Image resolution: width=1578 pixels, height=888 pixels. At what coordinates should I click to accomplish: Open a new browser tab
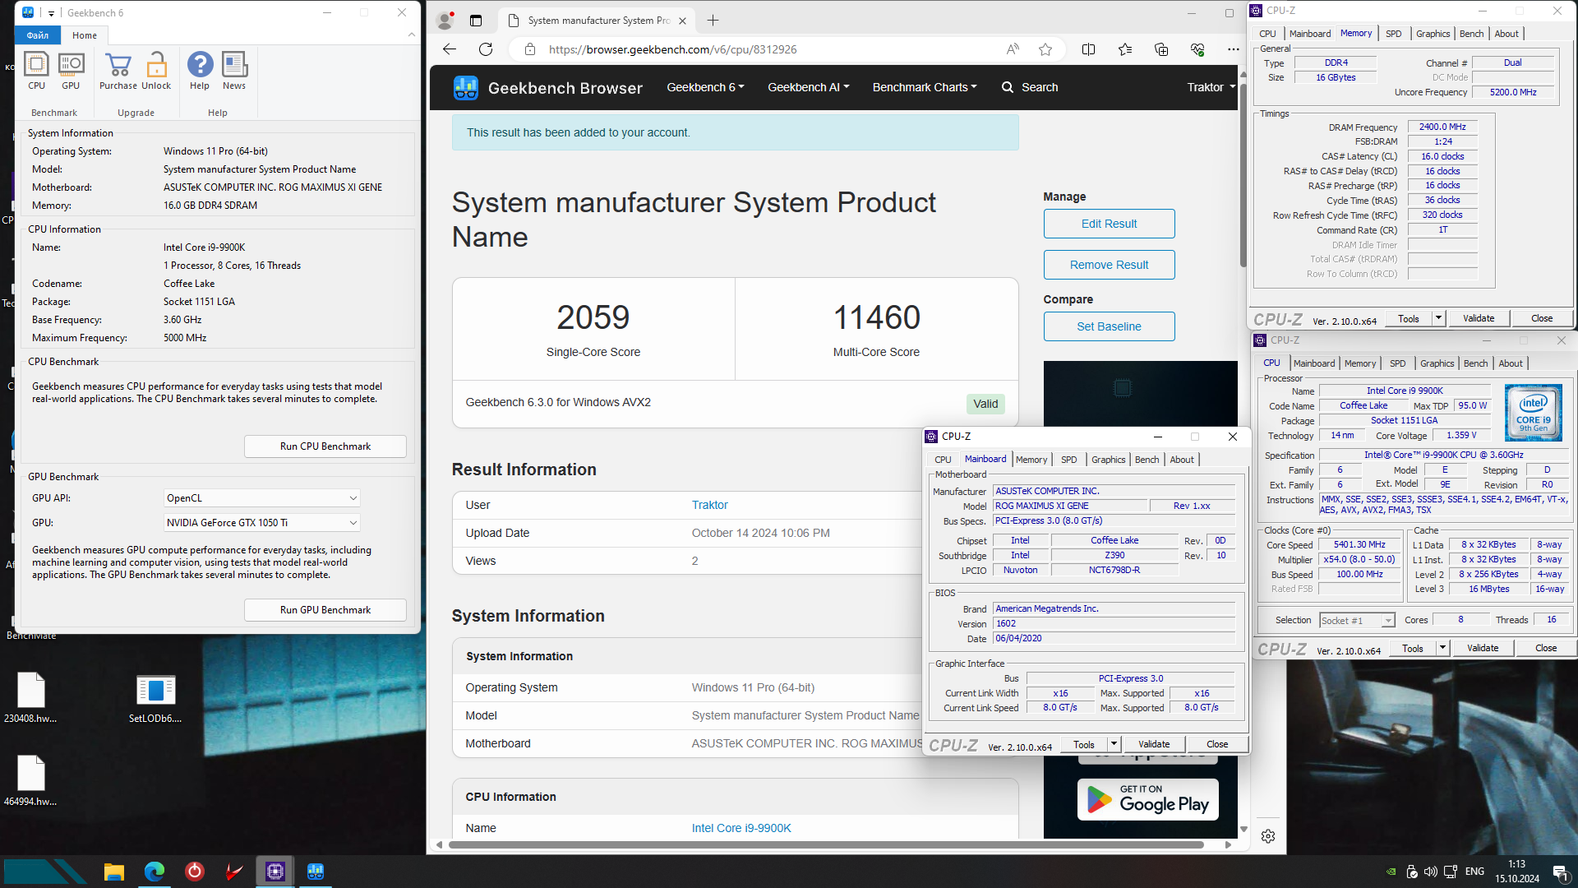tap(713, 21)
